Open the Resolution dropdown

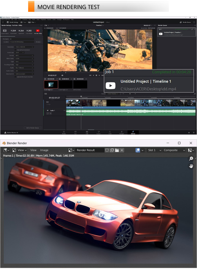(24, 47)
